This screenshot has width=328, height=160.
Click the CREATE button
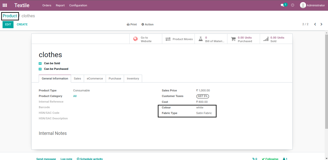pyautogui.click(x=22, y=25)
